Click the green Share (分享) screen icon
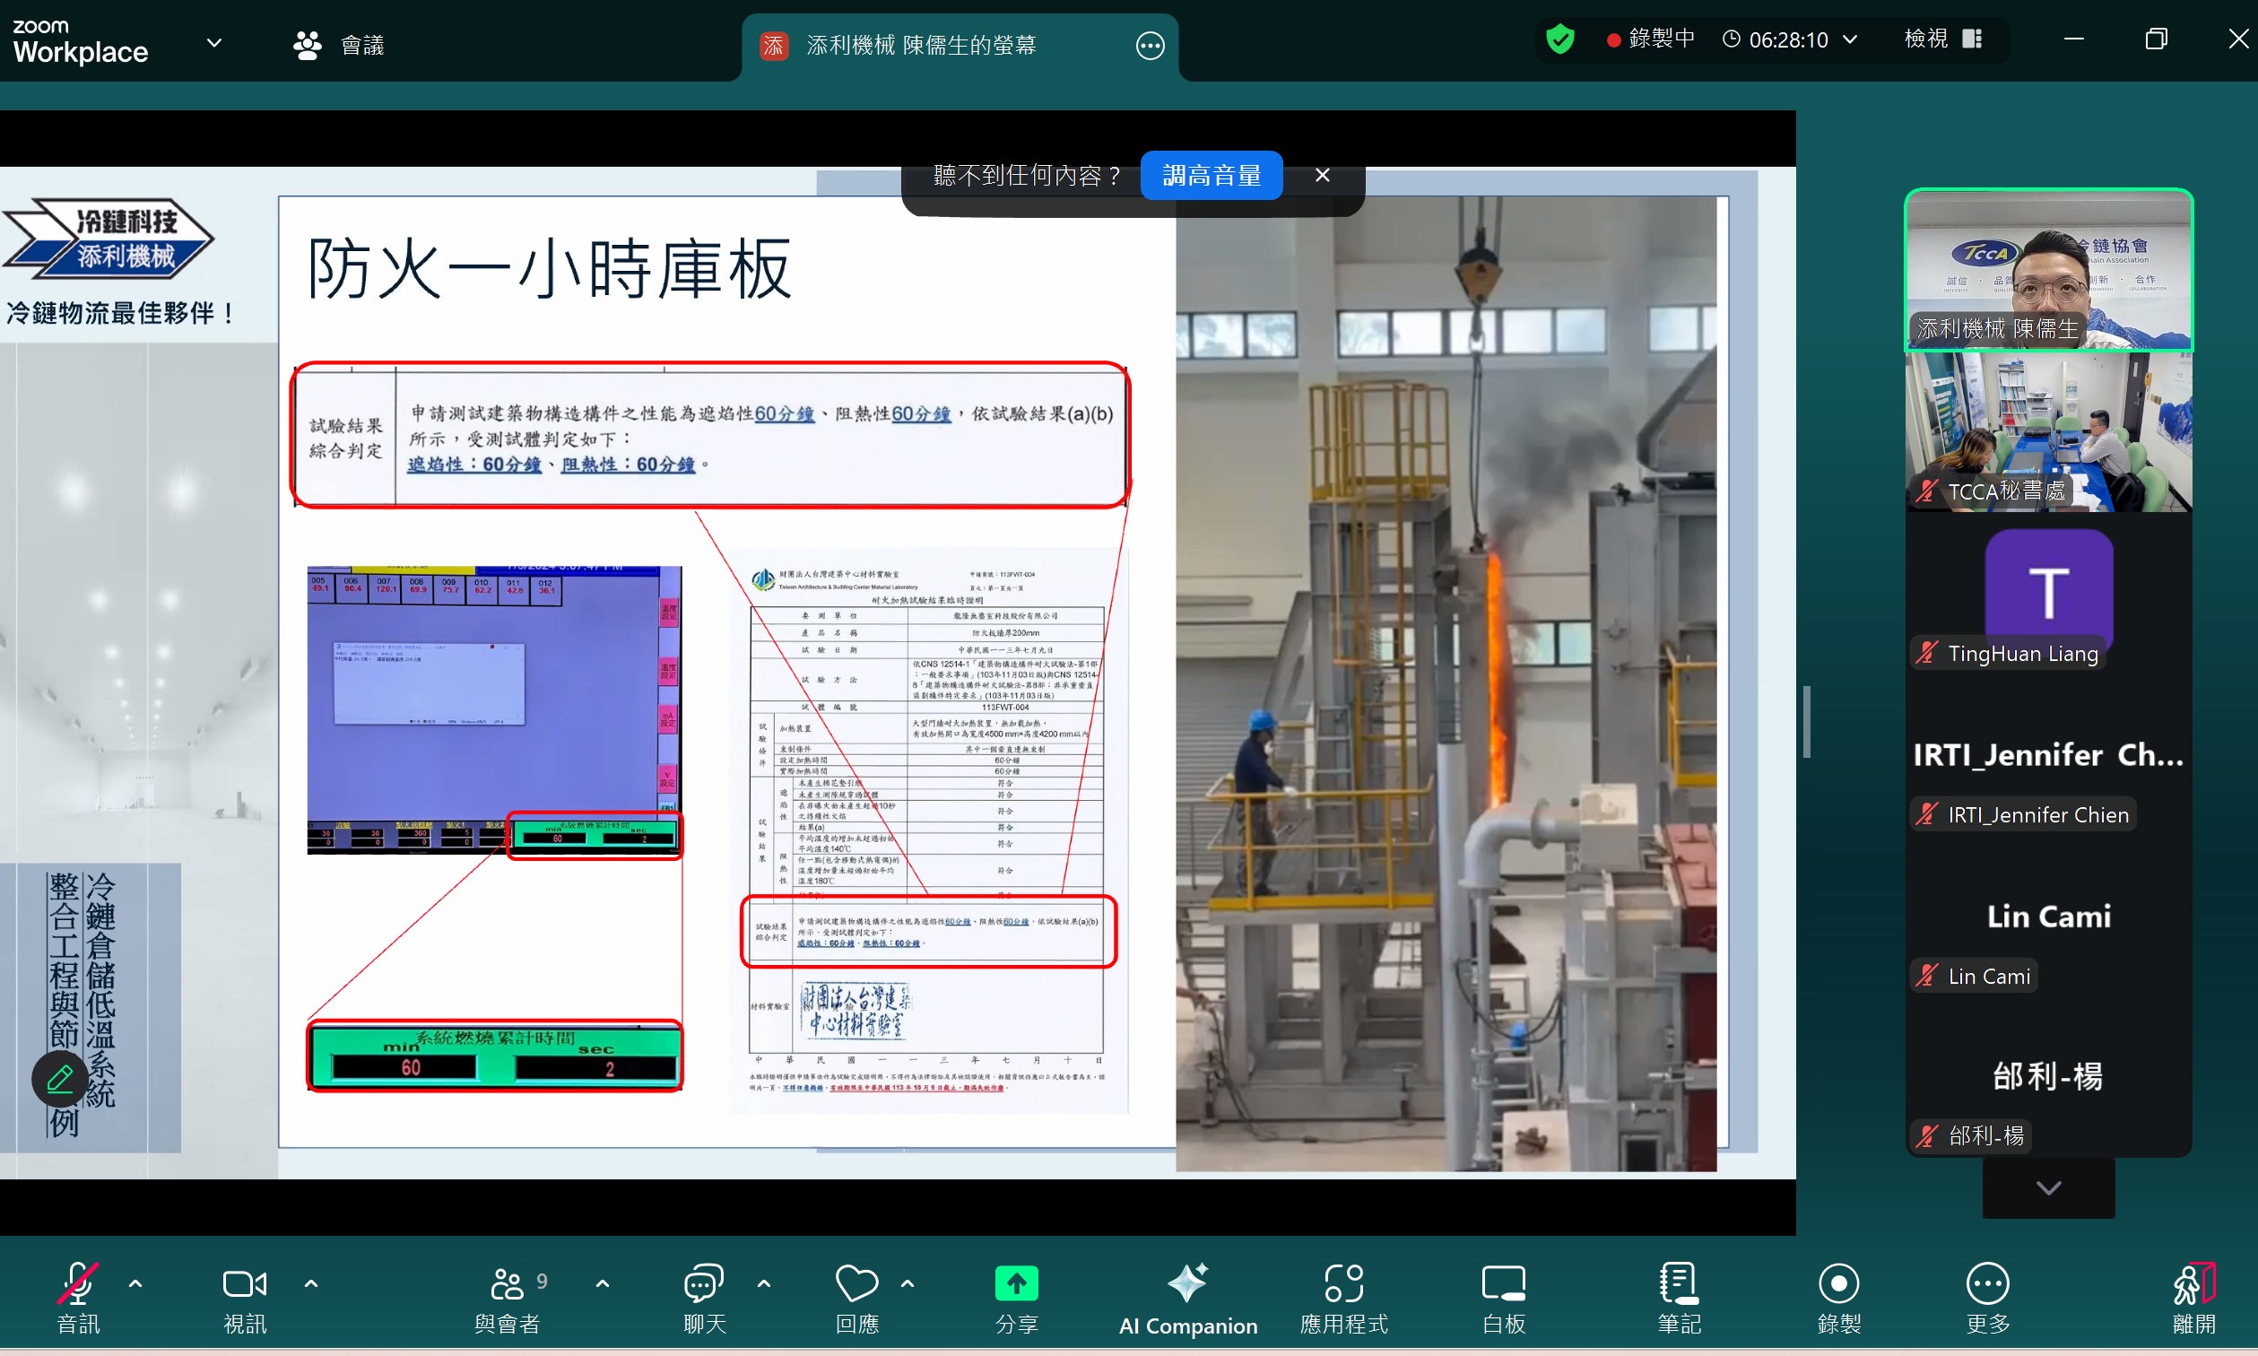The image size is (2258, 1356). click(x=1016, y=1282)
